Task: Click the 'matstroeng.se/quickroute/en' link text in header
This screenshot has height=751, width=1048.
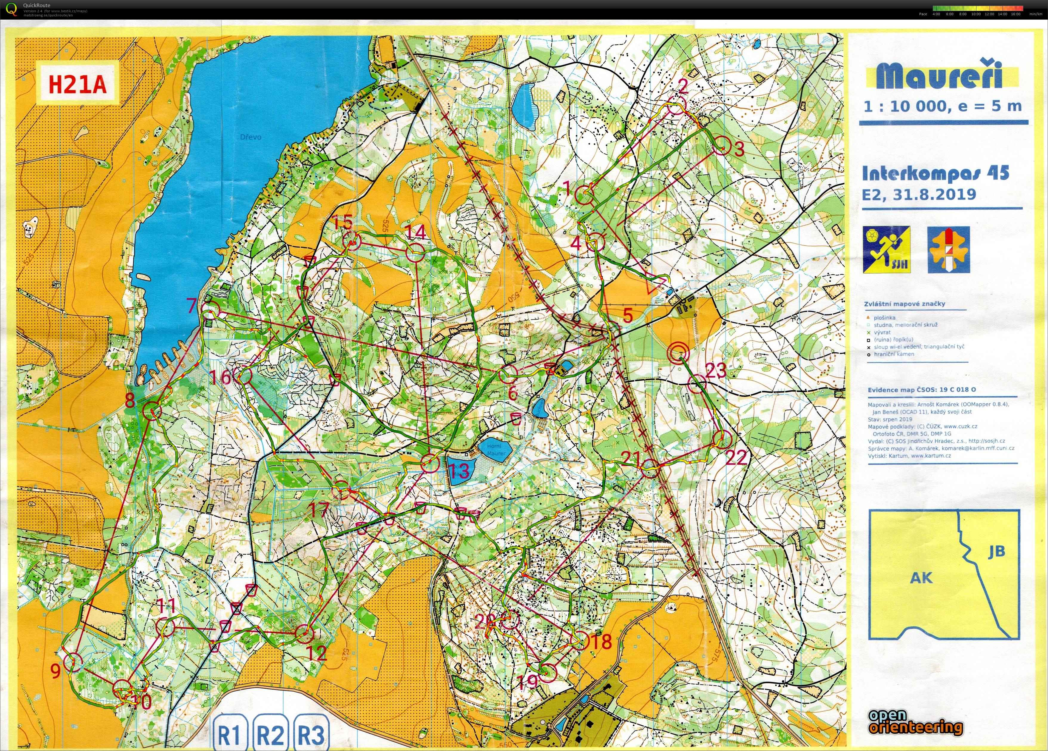Action: pos(48,15)
